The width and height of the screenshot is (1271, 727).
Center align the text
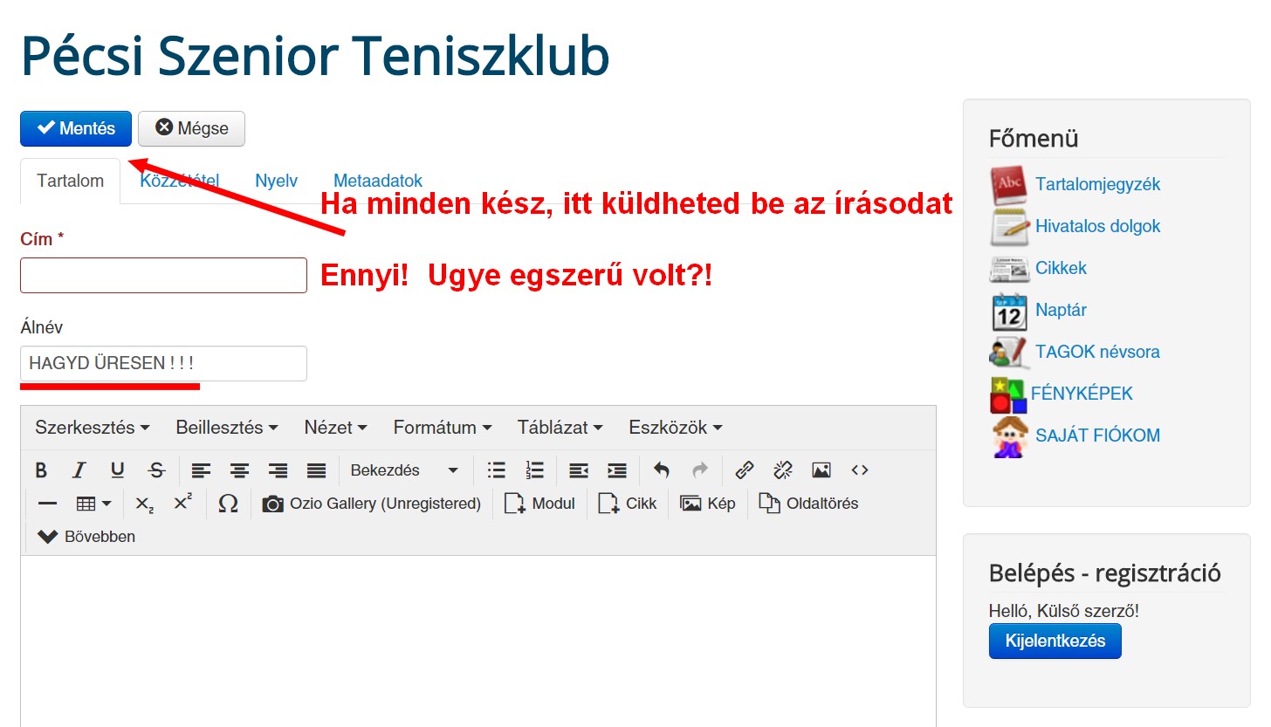(239, 470)
